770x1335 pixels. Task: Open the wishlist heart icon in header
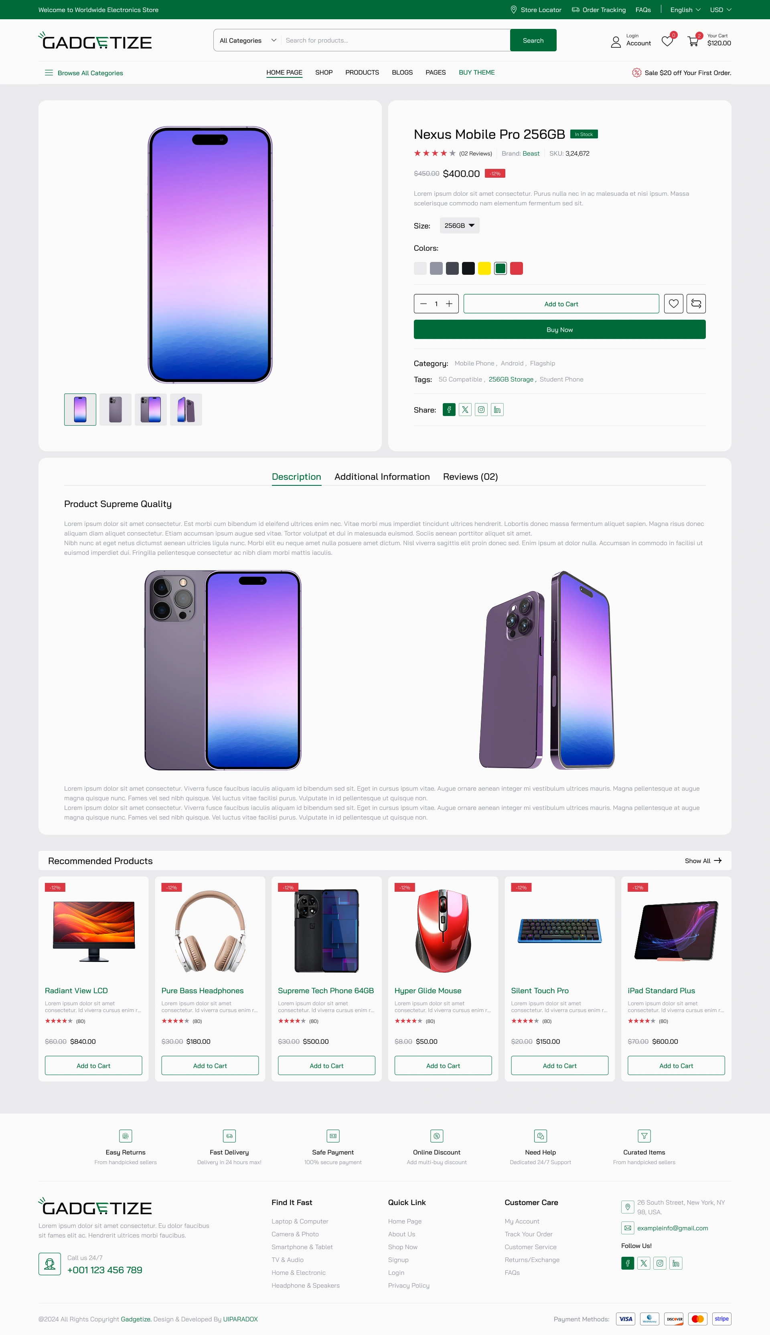click(x=667, y=41)
